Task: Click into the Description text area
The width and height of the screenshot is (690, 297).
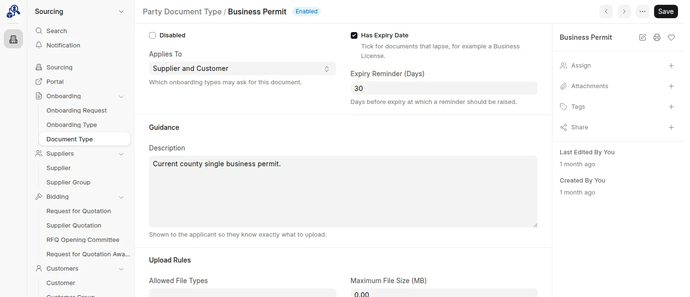Action: click(343, 192)
